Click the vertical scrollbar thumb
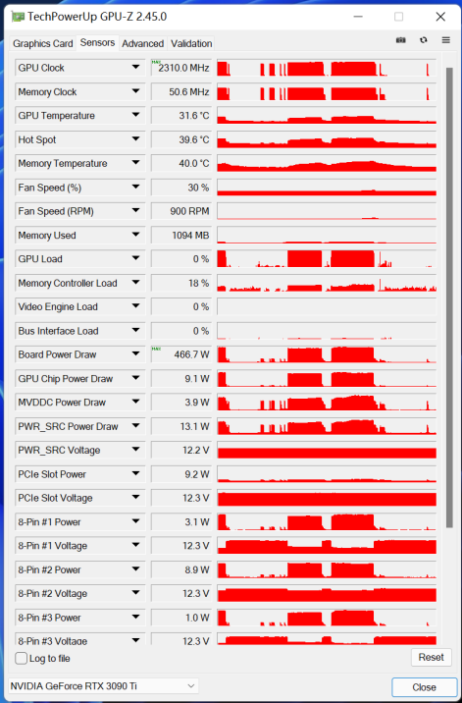This screenshot has width=462, height=703. click(449, 297)
